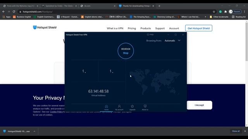Screen dimensions: 248x139
Task: Open the Home tab in Hotspot Shield app
Action: pos(106,108)
